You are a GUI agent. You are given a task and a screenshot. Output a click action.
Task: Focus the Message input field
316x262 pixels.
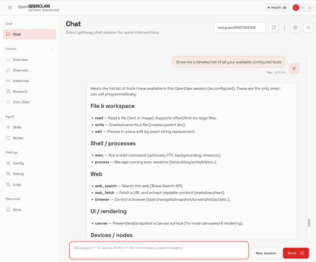coord(159,250)
